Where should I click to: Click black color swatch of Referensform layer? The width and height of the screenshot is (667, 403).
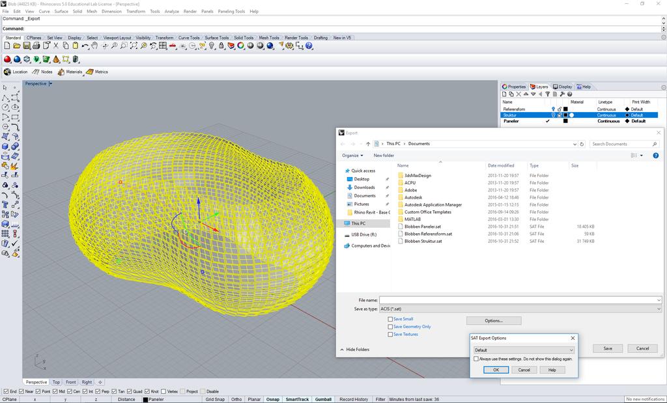(x=565, y=109)
